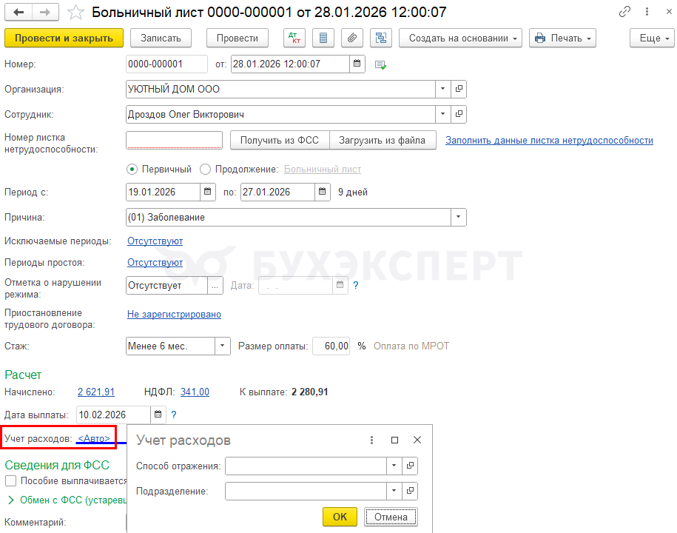
Task: Go forward with the right arrow button
Action: tap(45, 12)
